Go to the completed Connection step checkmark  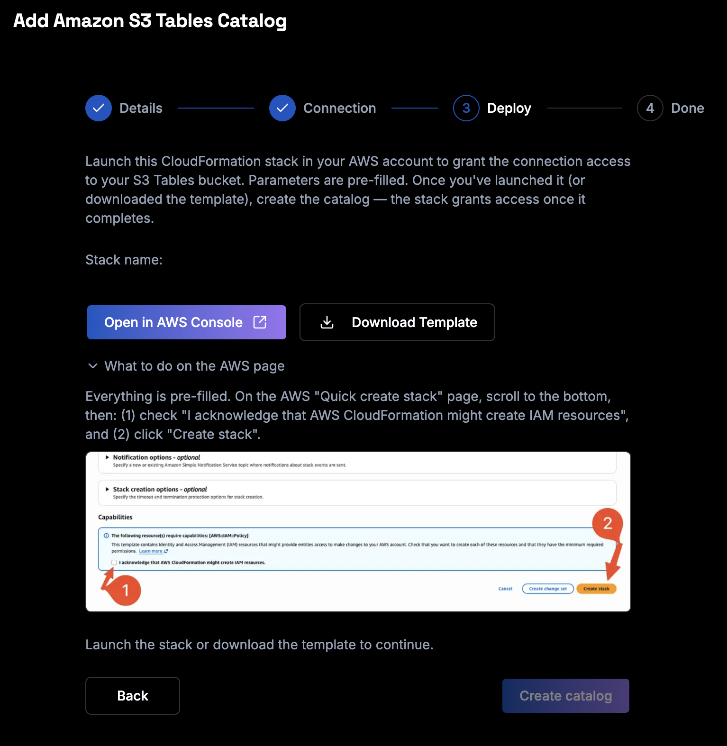pyautogui.click(x=282, y=108)
